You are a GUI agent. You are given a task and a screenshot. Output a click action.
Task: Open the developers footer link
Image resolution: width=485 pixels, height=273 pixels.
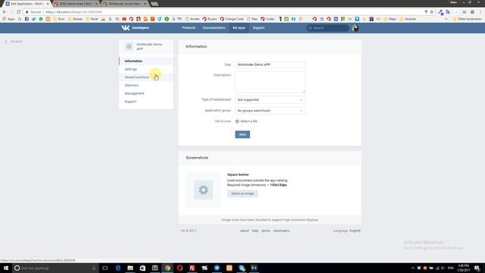(x=281, y=231)
